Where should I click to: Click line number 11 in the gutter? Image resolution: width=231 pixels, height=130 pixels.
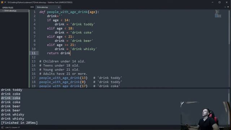pos(34,53)
